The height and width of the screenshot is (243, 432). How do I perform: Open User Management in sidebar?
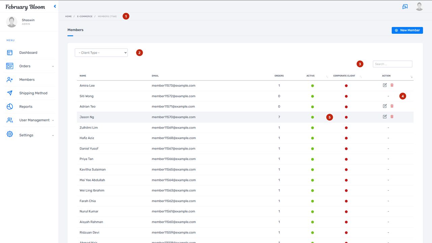pos(34,120)
